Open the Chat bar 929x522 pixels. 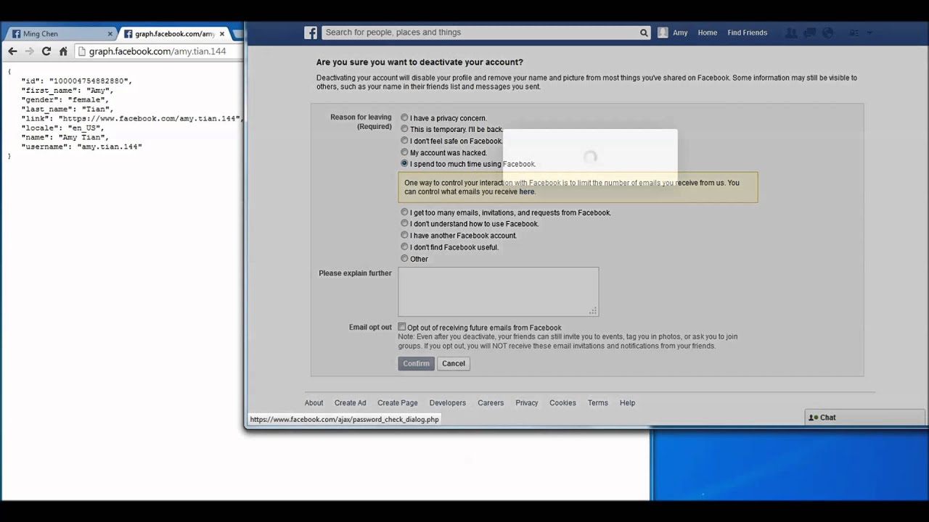[x=865, y=418]
